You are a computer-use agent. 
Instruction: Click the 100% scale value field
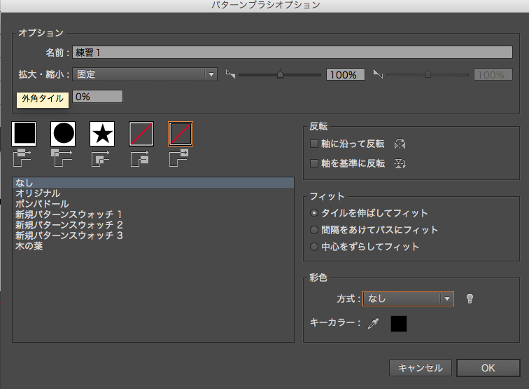coord(346,74)
